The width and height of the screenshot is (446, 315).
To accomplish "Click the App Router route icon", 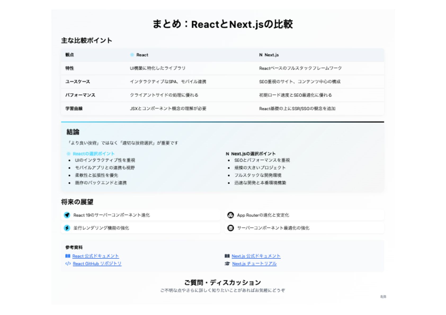I will coord(231,215).
